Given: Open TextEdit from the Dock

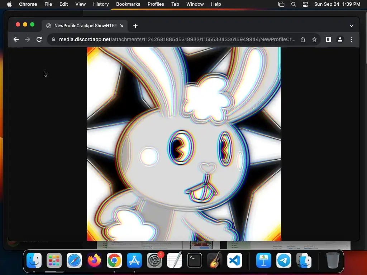Looking at the screenshot, I should (x=175, y=260).
